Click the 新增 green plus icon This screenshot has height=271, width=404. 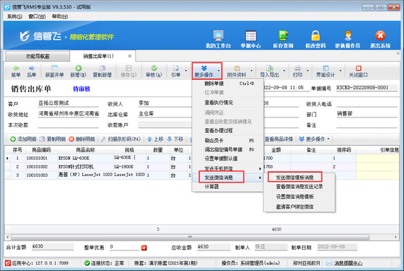click(x=79, y=68)
